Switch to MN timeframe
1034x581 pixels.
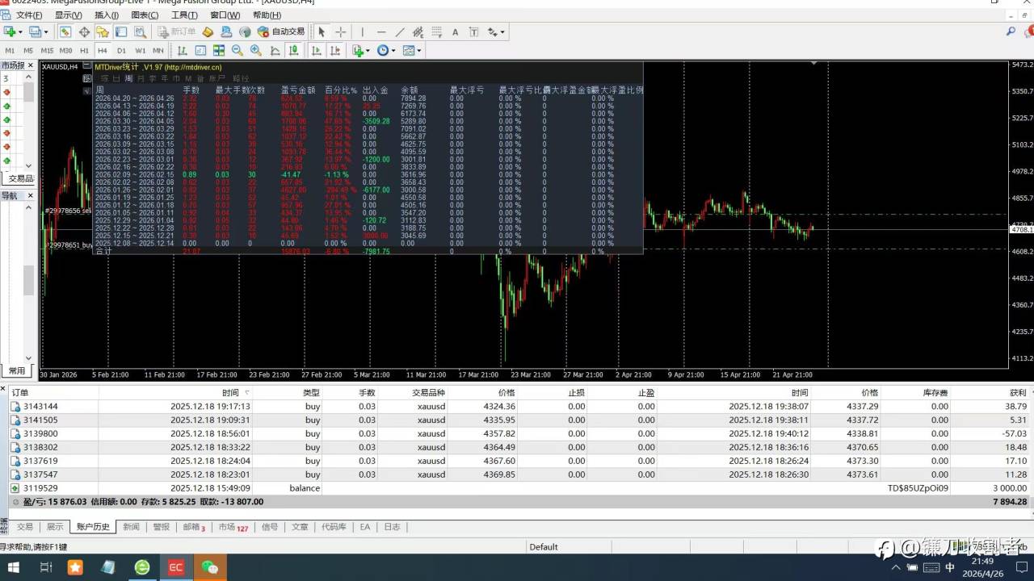pos(158,50)
